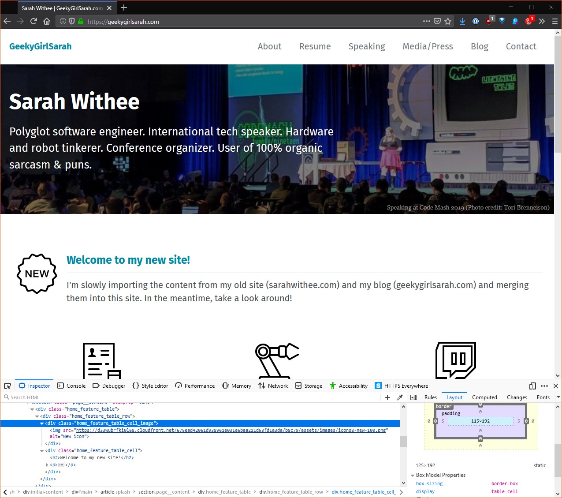Open the Accessibility tab
This screenshot has width=562, height=498.
[x=349, y=386]
